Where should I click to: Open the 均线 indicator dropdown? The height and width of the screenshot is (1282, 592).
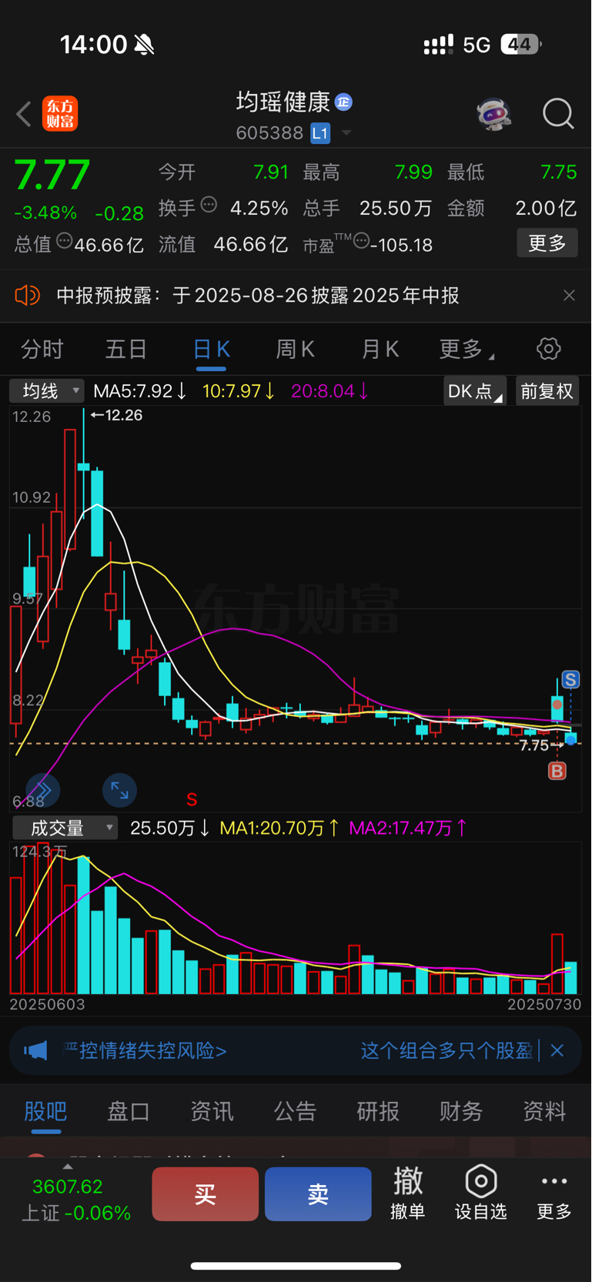pos(46,391)
